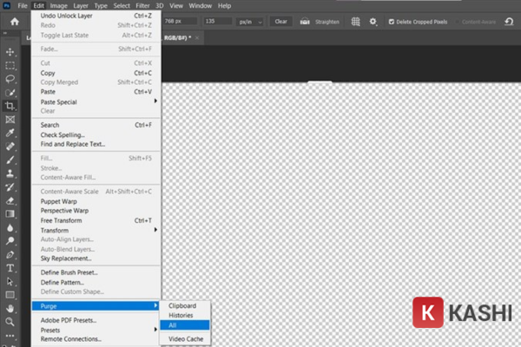Select the Dodge tool

10,241
